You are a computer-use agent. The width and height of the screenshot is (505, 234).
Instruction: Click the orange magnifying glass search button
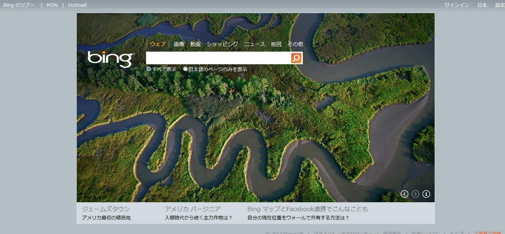[296, 58]
